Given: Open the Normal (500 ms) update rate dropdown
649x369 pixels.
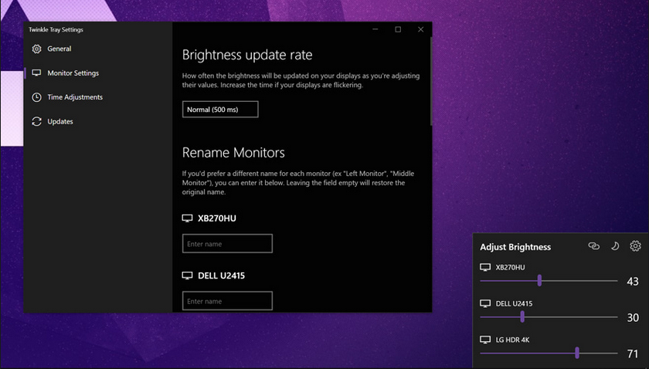Looking at the screenshot, I should click(x=220, y=109).
